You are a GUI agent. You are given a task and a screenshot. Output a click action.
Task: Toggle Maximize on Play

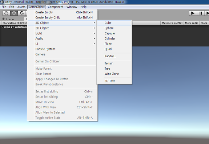coord(172,23)
